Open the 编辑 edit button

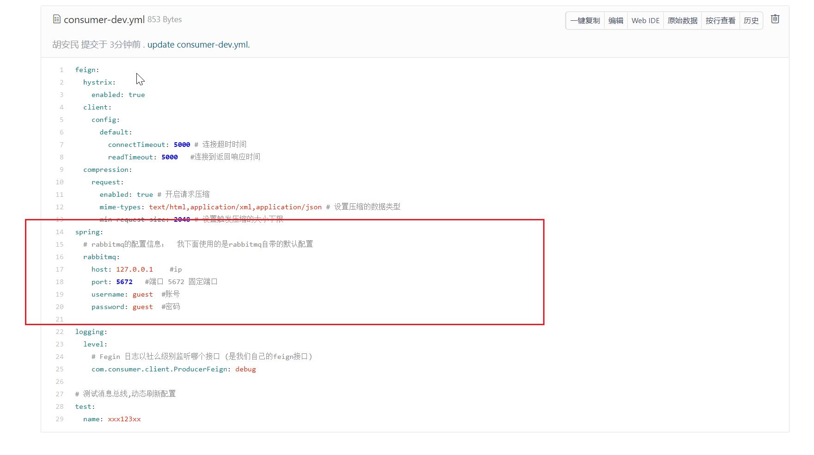tap(616, 20)
